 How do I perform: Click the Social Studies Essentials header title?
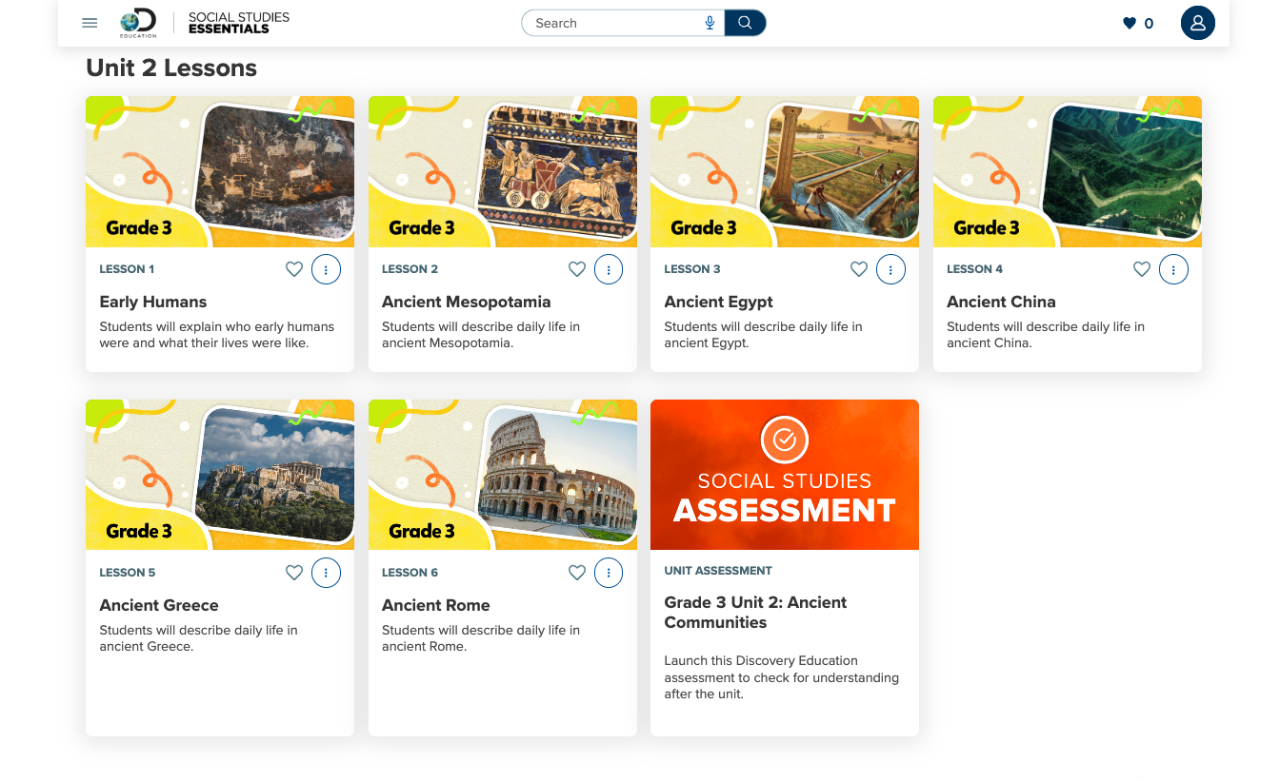pyautogui.click(x=239, y=23)
